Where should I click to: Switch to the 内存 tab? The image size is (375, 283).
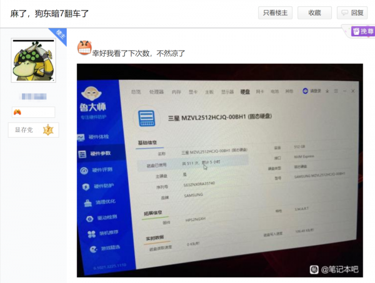pos(176,92)
